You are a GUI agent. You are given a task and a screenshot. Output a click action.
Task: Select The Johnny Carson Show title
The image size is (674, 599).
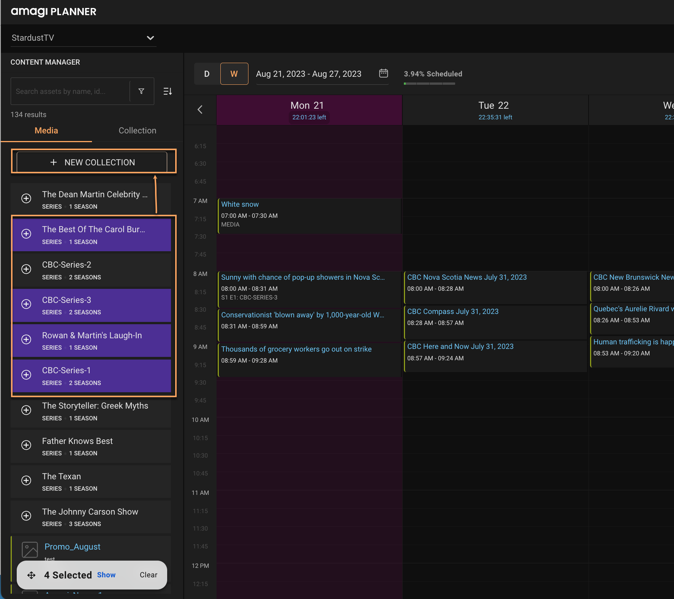(x=90, y=512)
